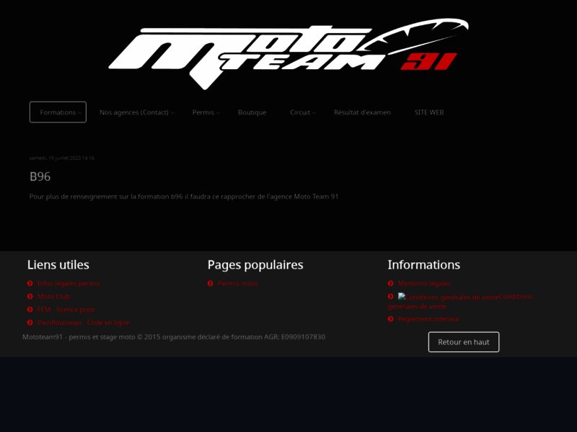
Task: Click the arrow icon beside Moto Club
Action: coord(30,296)
